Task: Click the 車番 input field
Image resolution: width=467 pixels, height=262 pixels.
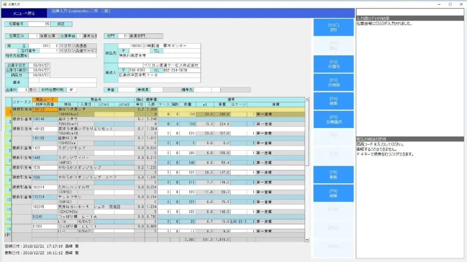Action: [129, 90]
